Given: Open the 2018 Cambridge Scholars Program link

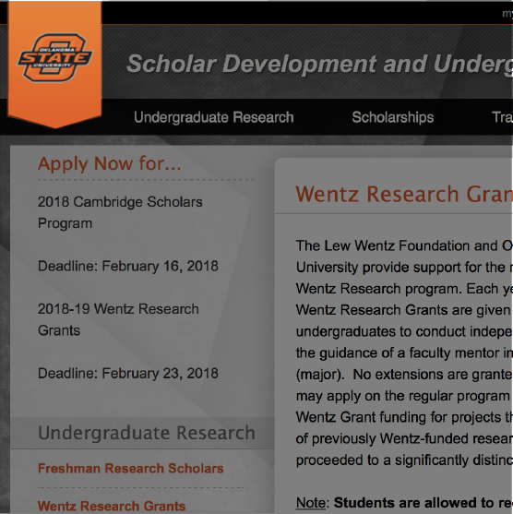Looking at the screenshot, I should coord(120,212).
